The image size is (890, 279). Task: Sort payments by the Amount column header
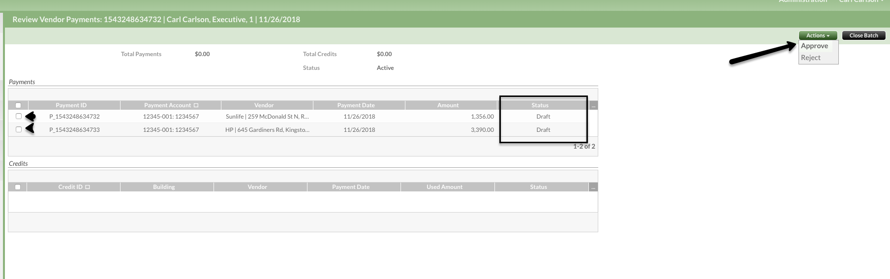point(448,105)
